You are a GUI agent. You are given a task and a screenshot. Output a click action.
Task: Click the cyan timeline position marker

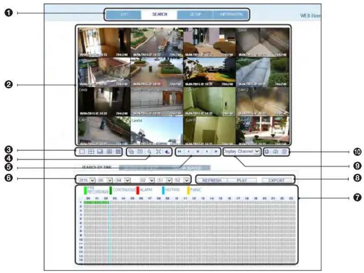109,232
